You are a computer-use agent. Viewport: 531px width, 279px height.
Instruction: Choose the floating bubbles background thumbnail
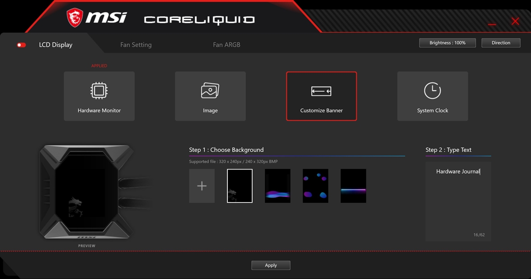pyautogui.click(x=316, y=186)
